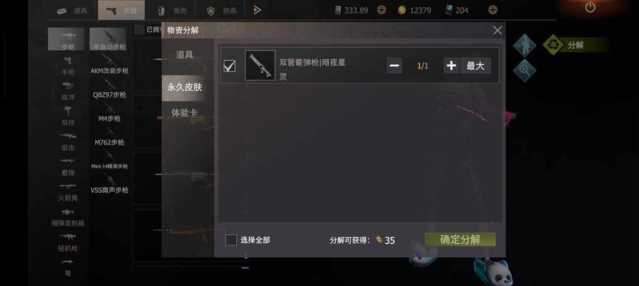639x286 pixels.
Task: Click the 确定分解 confirm button
Action: tap(460, 240)
